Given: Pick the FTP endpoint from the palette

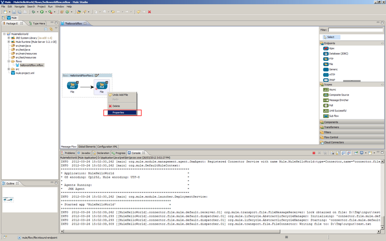Looking at the screenshot, I should [329, 59].
